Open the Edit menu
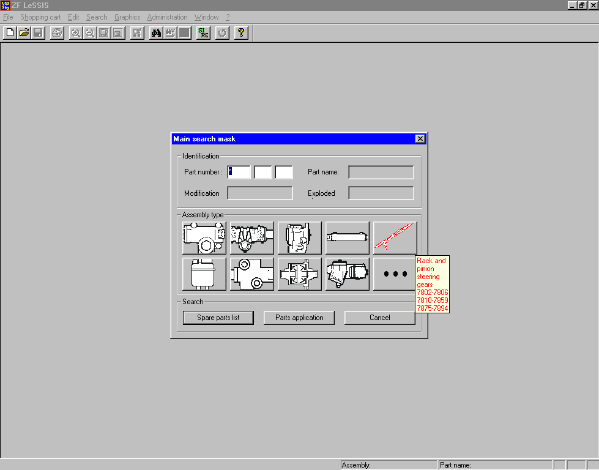599x470 pixels. click(73, 17)
